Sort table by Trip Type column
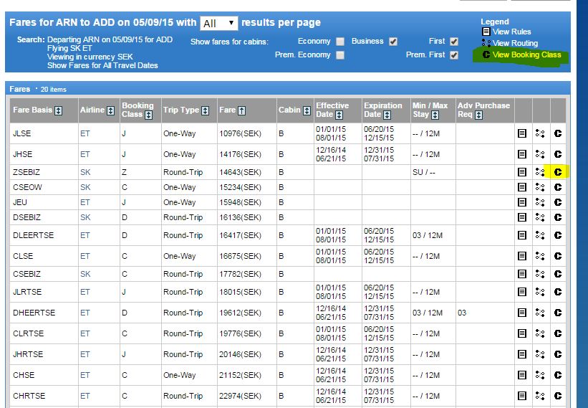The image size is (588, 408). click(206, 110)
